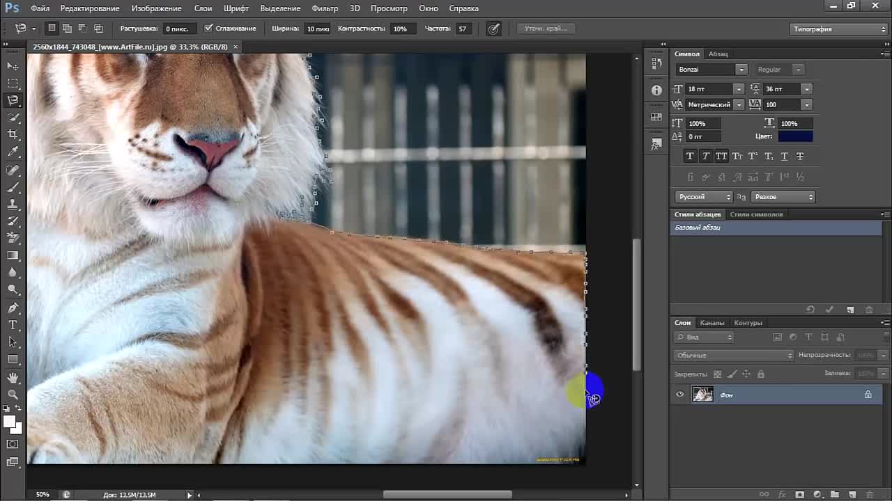Click the Фон layer thumbnail

[x=702, y=395]
